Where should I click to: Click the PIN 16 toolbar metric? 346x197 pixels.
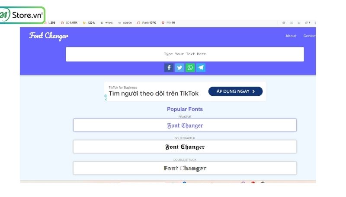(168, 23)
